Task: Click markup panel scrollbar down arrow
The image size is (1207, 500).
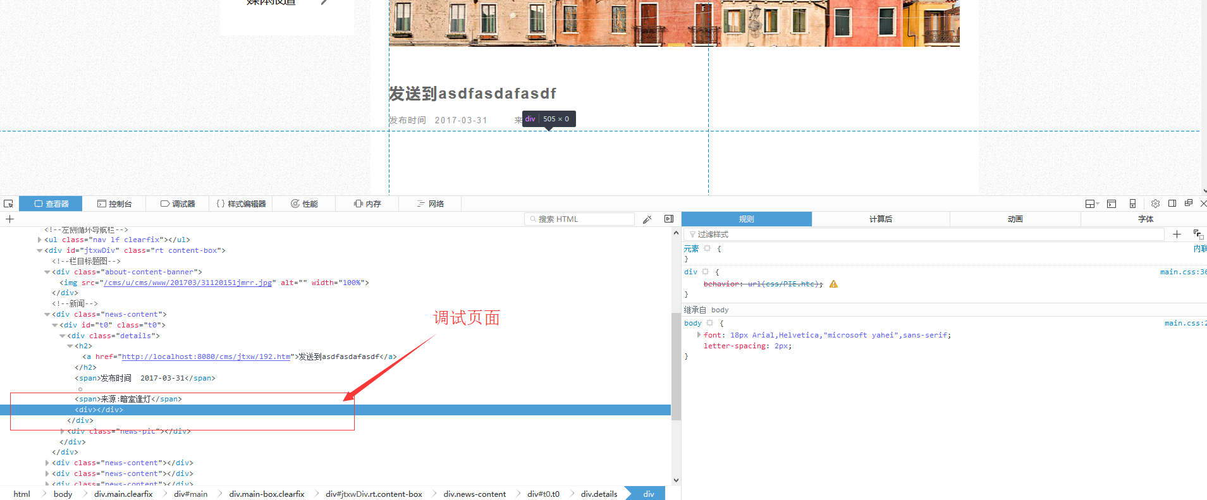Action: 676,480
